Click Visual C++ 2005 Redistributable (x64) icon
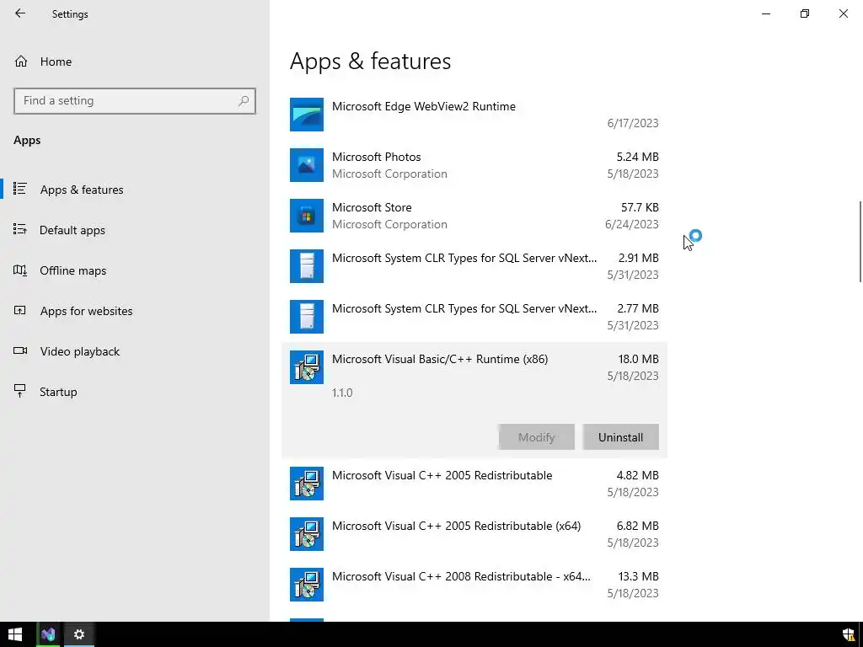The width and height of the screenshot is (863, 647). 307,534
